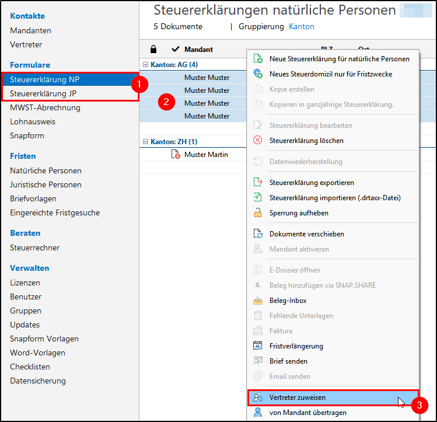Screen dimensions: 437x422
Task: Open Datensicherung under Verwalten
Action: 38,381
